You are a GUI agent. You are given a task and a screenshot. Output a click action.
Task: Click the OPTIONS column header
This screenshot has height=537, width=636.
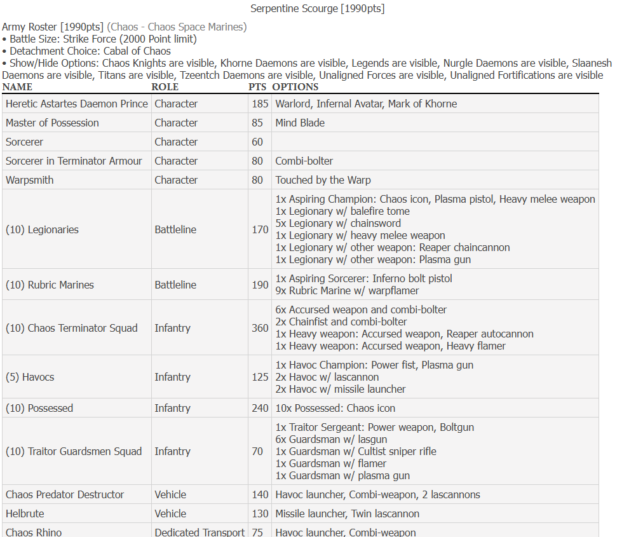pos(295,87)
